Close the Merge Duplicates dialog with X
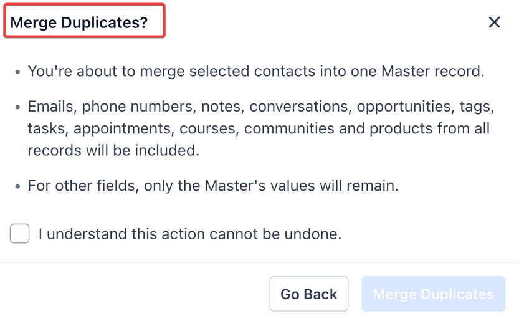The image size is (519, 321). pyautogui.click(x=494, y=22)
